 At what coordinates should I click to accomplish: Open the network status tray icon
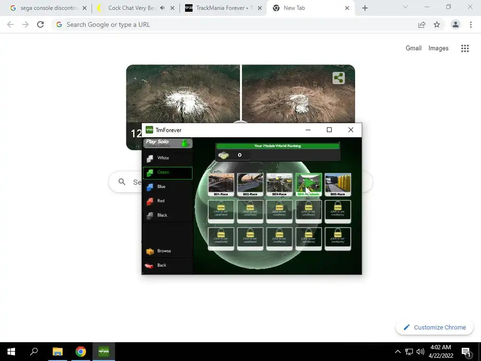409,352
